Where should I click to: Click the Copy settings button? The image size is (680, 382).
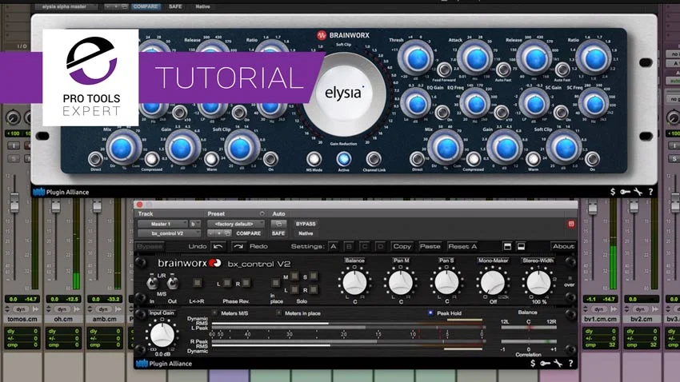pos(402,246)
